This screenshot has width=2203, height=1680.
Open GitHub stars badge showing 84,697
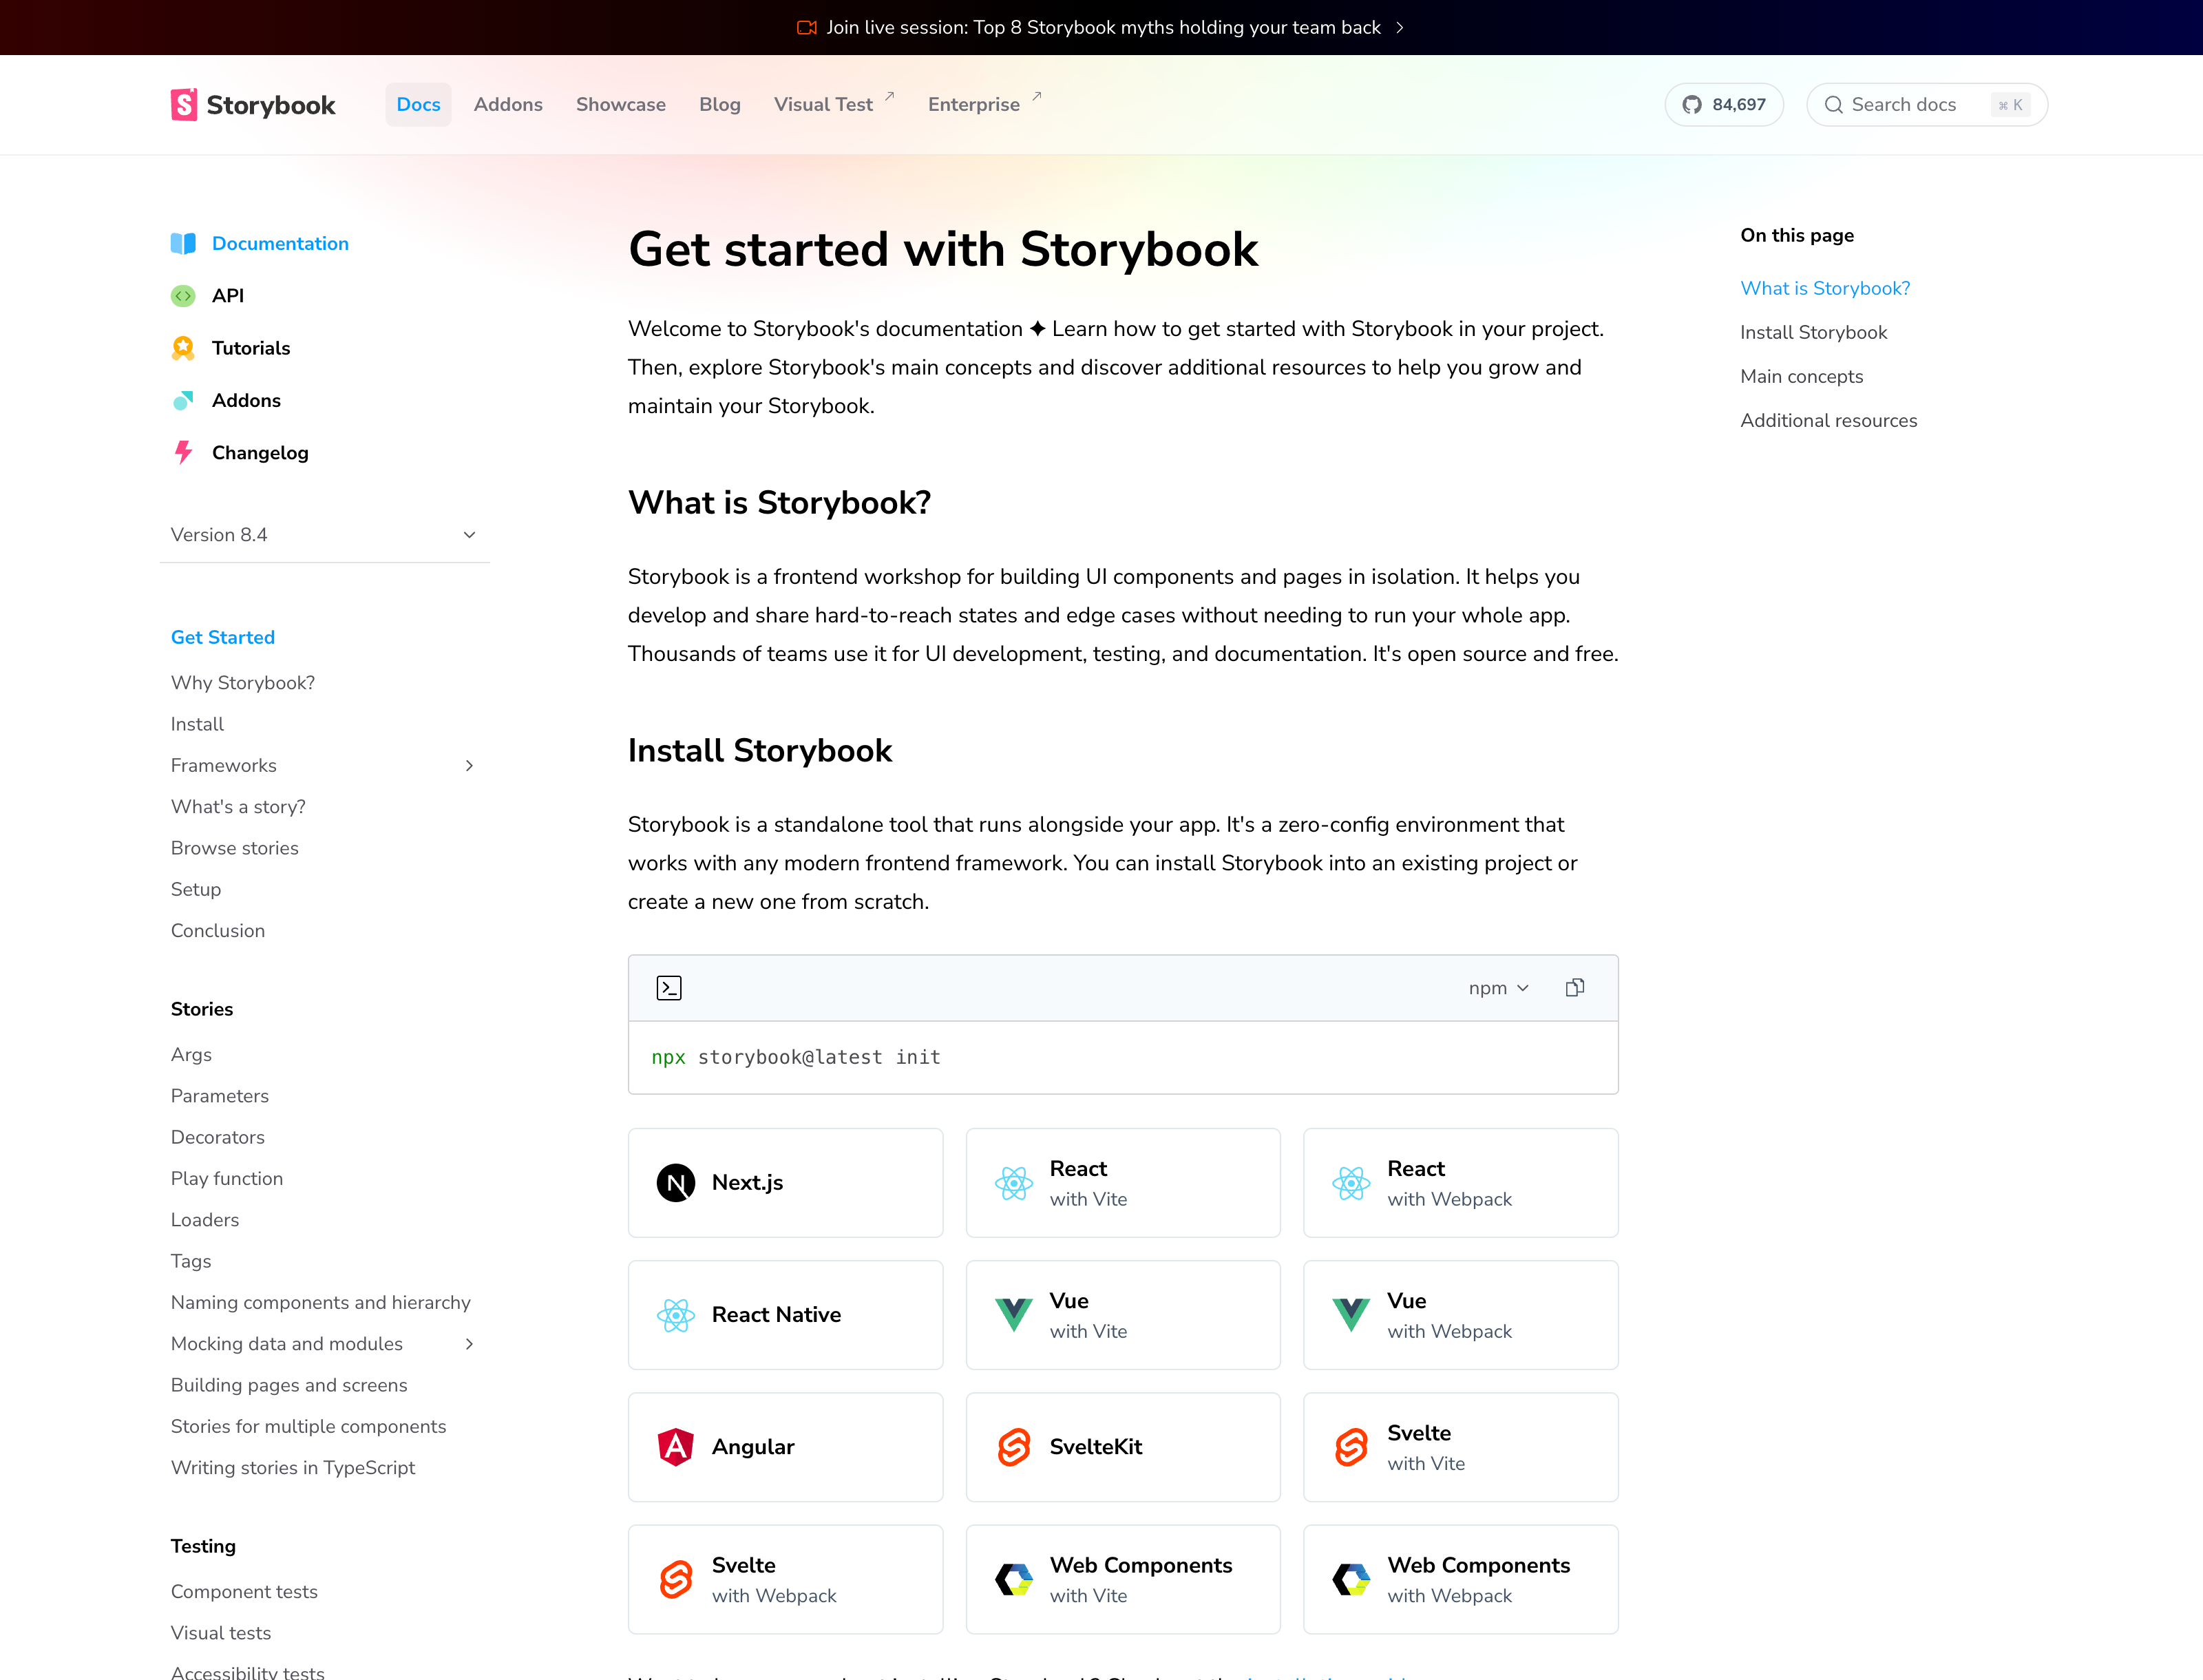[1724, 105]
